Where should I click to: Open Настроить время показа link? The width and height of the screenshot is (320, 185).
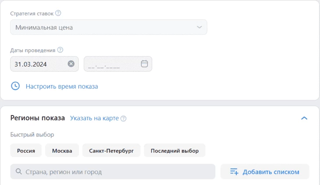tap(62, 87)
